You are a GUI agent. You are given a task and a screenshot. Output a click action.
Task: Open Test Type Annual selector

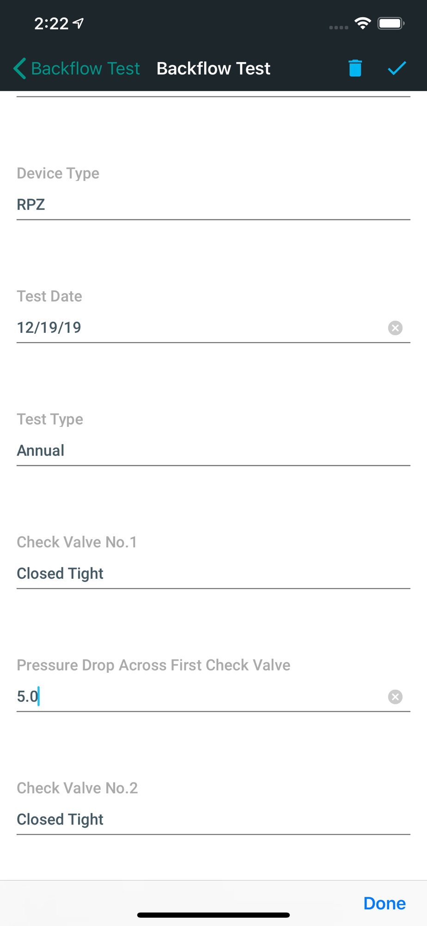[x=213, y=450]
